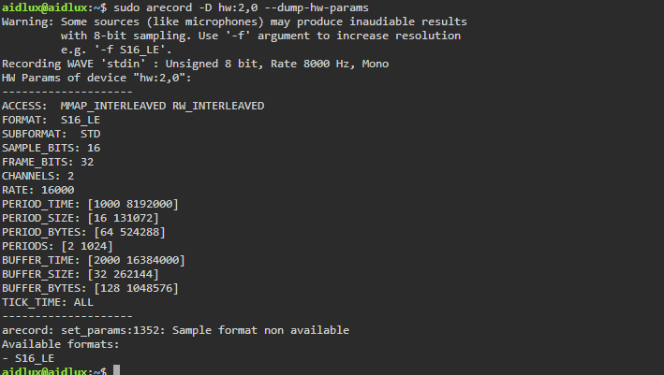The image size is (664, 375).
Task: Click the last S16_LE available format entry
Action: click(35, 358)
